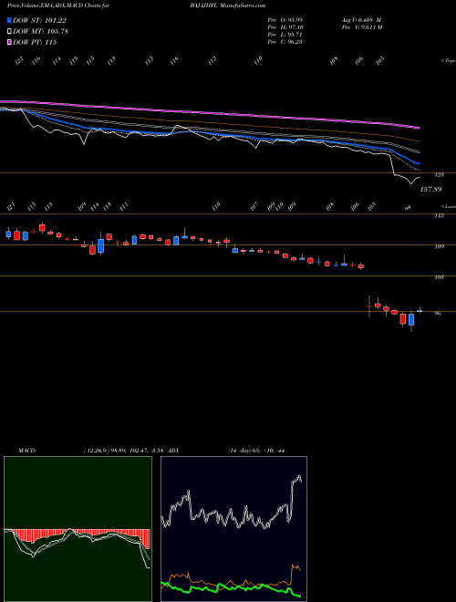Screen dimensions: 456x602
Task: Click the 121 low label at the left edge of the lows row
Action: point(10,208)
